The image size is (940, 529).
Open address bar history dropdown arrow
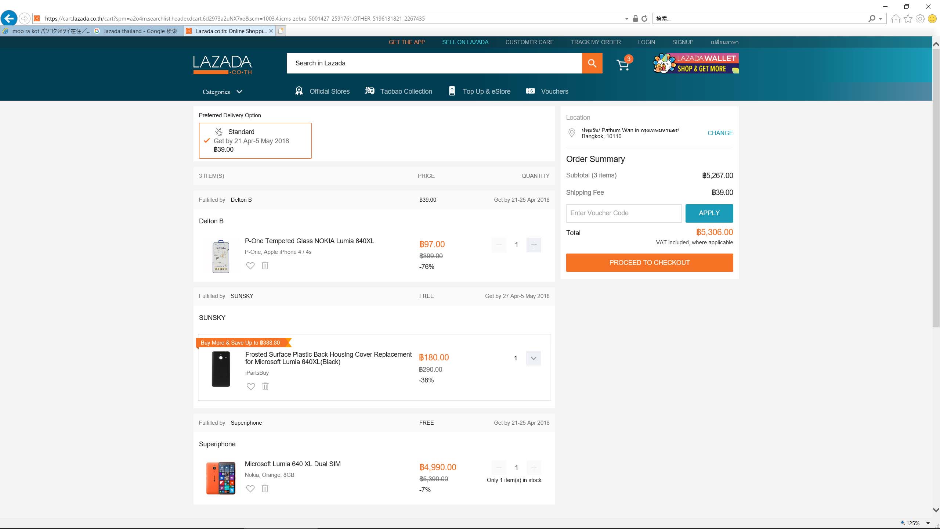tap(626, 19)
